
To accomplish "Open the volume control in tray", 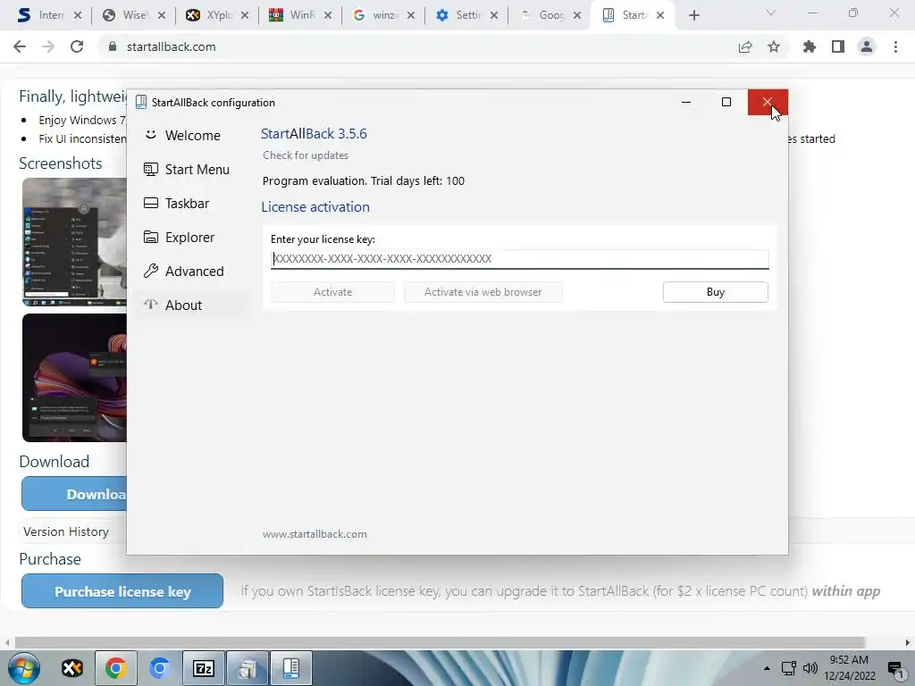I will click(x=810, y=668).
